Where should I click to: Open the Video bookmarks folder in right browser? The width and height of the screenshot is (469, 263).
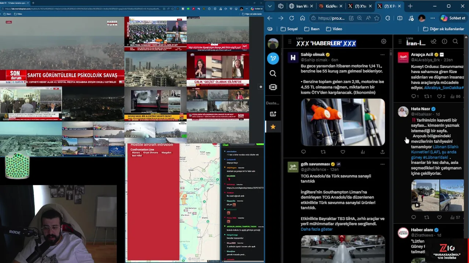tap(334, 29)
